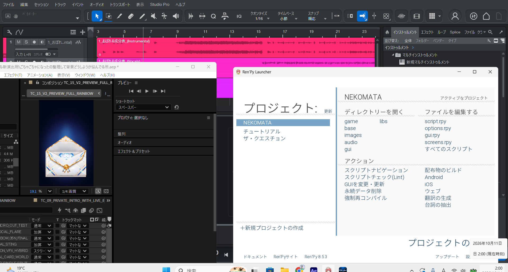Collapse the multi-instrument tree folder
This screenshot has height=272, width=508.
tap(393, 55)
